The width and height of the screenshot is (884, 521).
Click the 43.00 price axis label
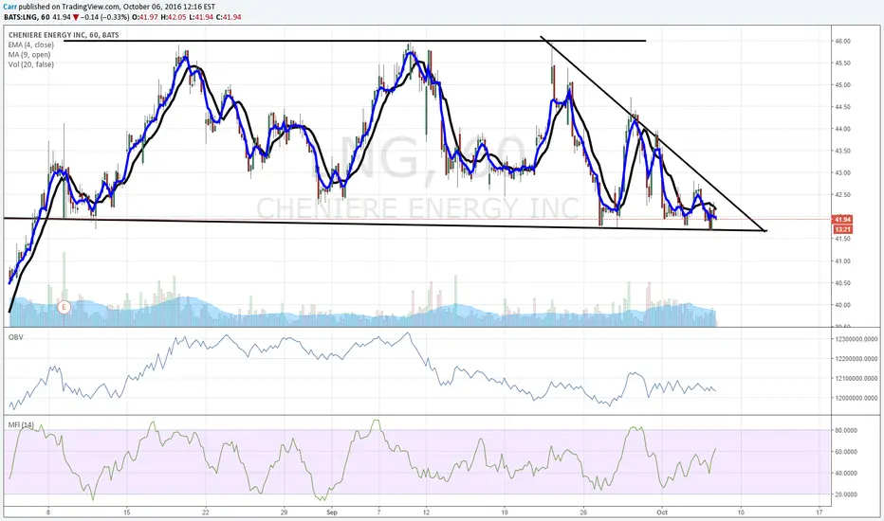pos(843,173)
